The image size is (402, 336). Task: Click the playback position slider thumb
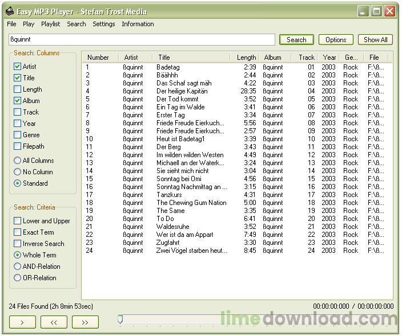coord(120,320)
